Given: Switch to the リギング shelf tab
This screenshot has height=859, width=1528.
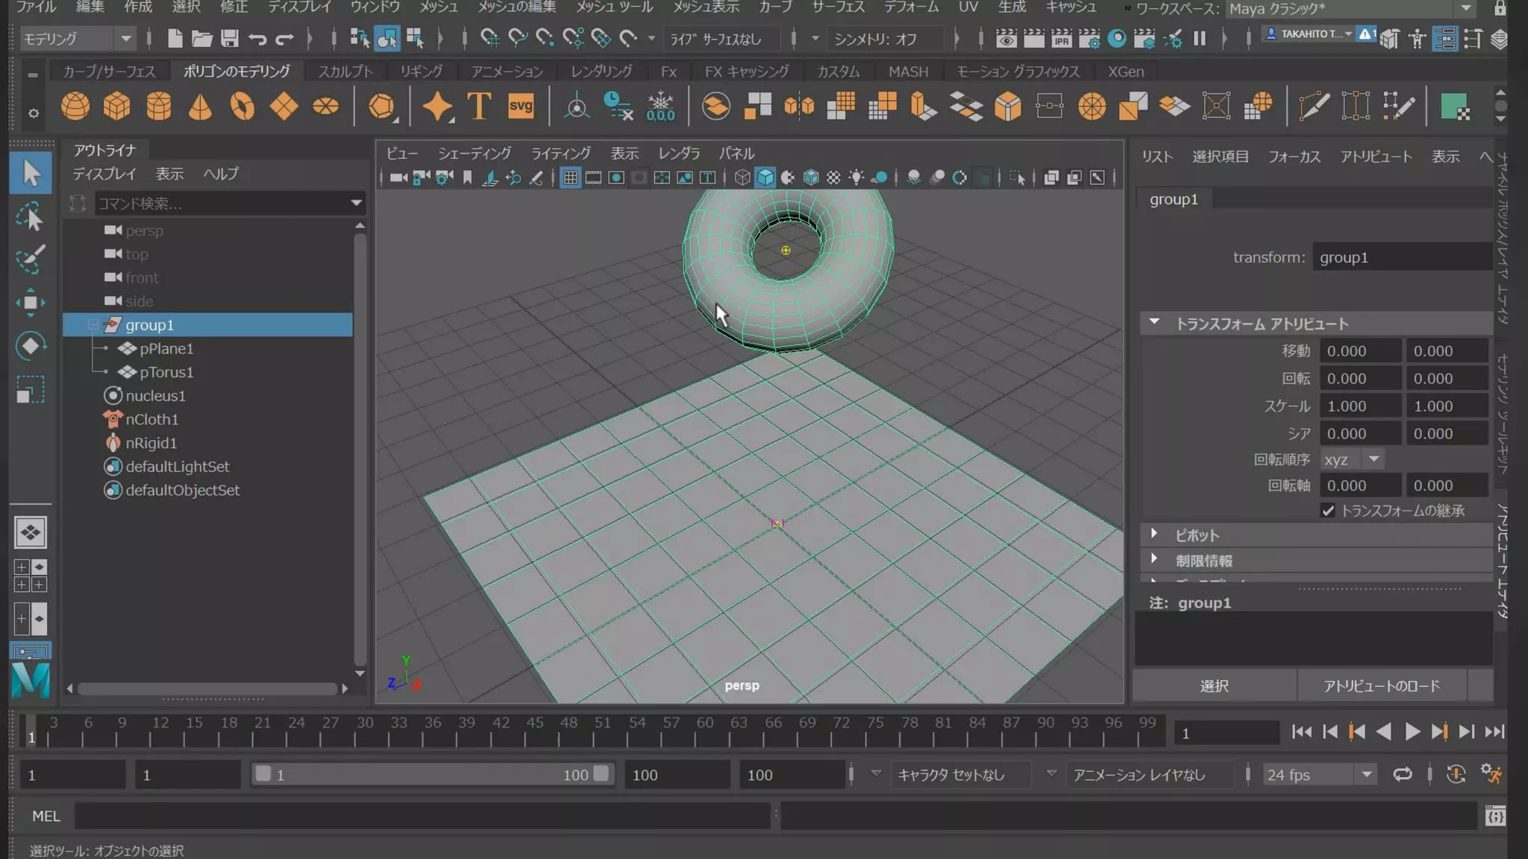Looking at the screenshot, I should (421, 72).
